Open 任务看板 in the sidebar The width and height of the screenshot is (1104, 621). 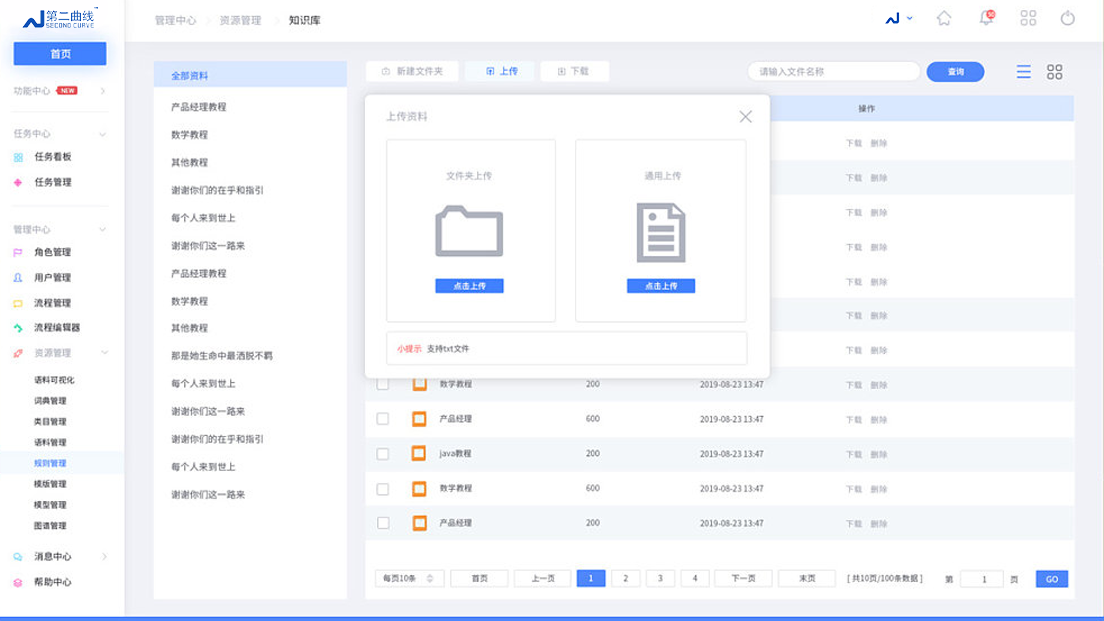point(52,157)
